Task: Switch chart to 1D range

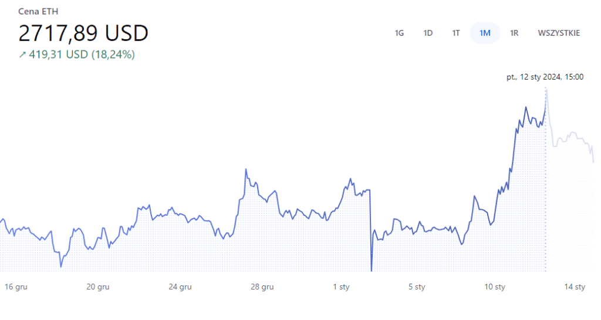Action: [428, 33]
